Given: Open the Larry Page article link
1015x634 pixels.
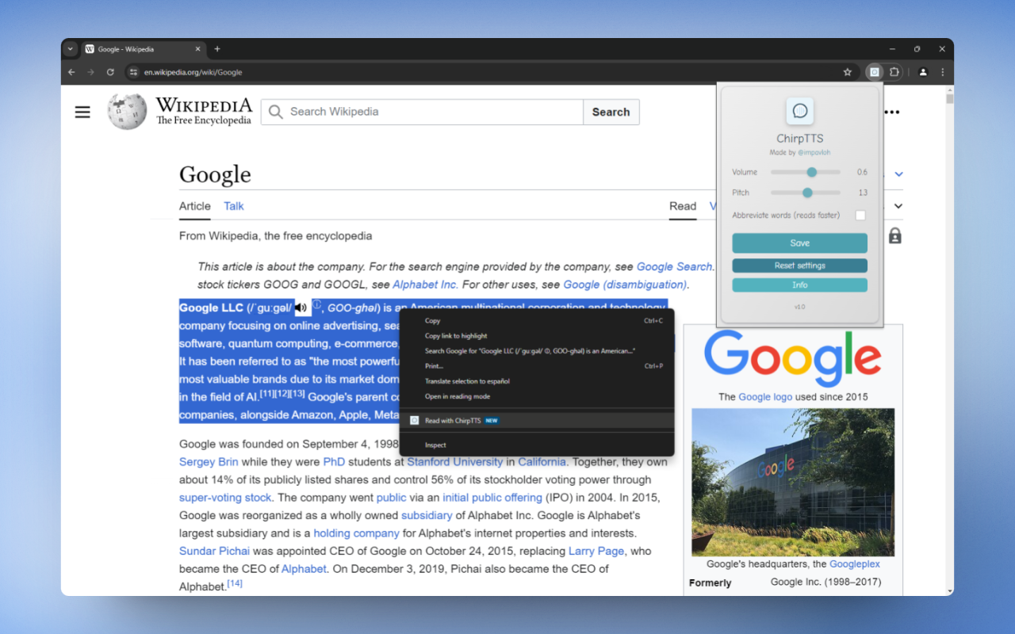Looking at the screenshot, I should (x=596, y=551).
